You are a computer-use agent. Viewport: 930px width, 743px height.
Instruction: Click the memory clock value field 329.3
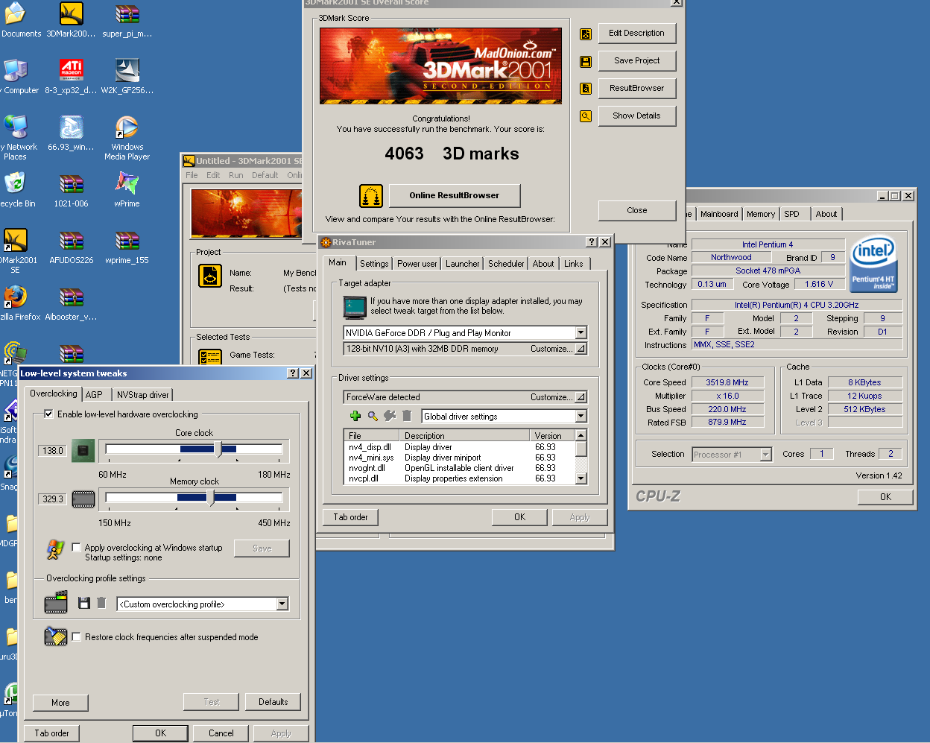[52, 499]
